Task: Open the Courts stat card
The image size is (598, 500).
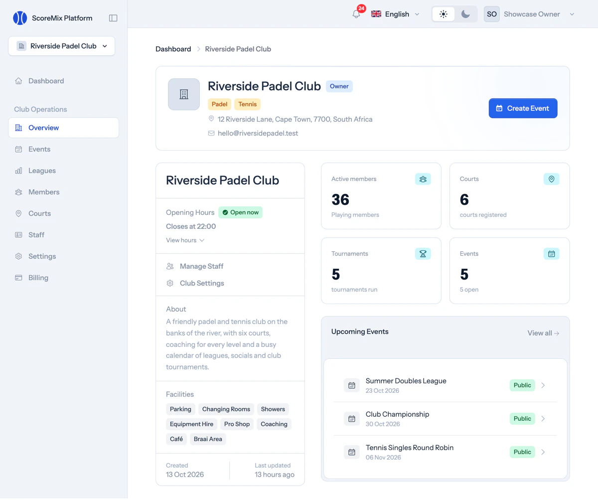Action: click(510, 196)
